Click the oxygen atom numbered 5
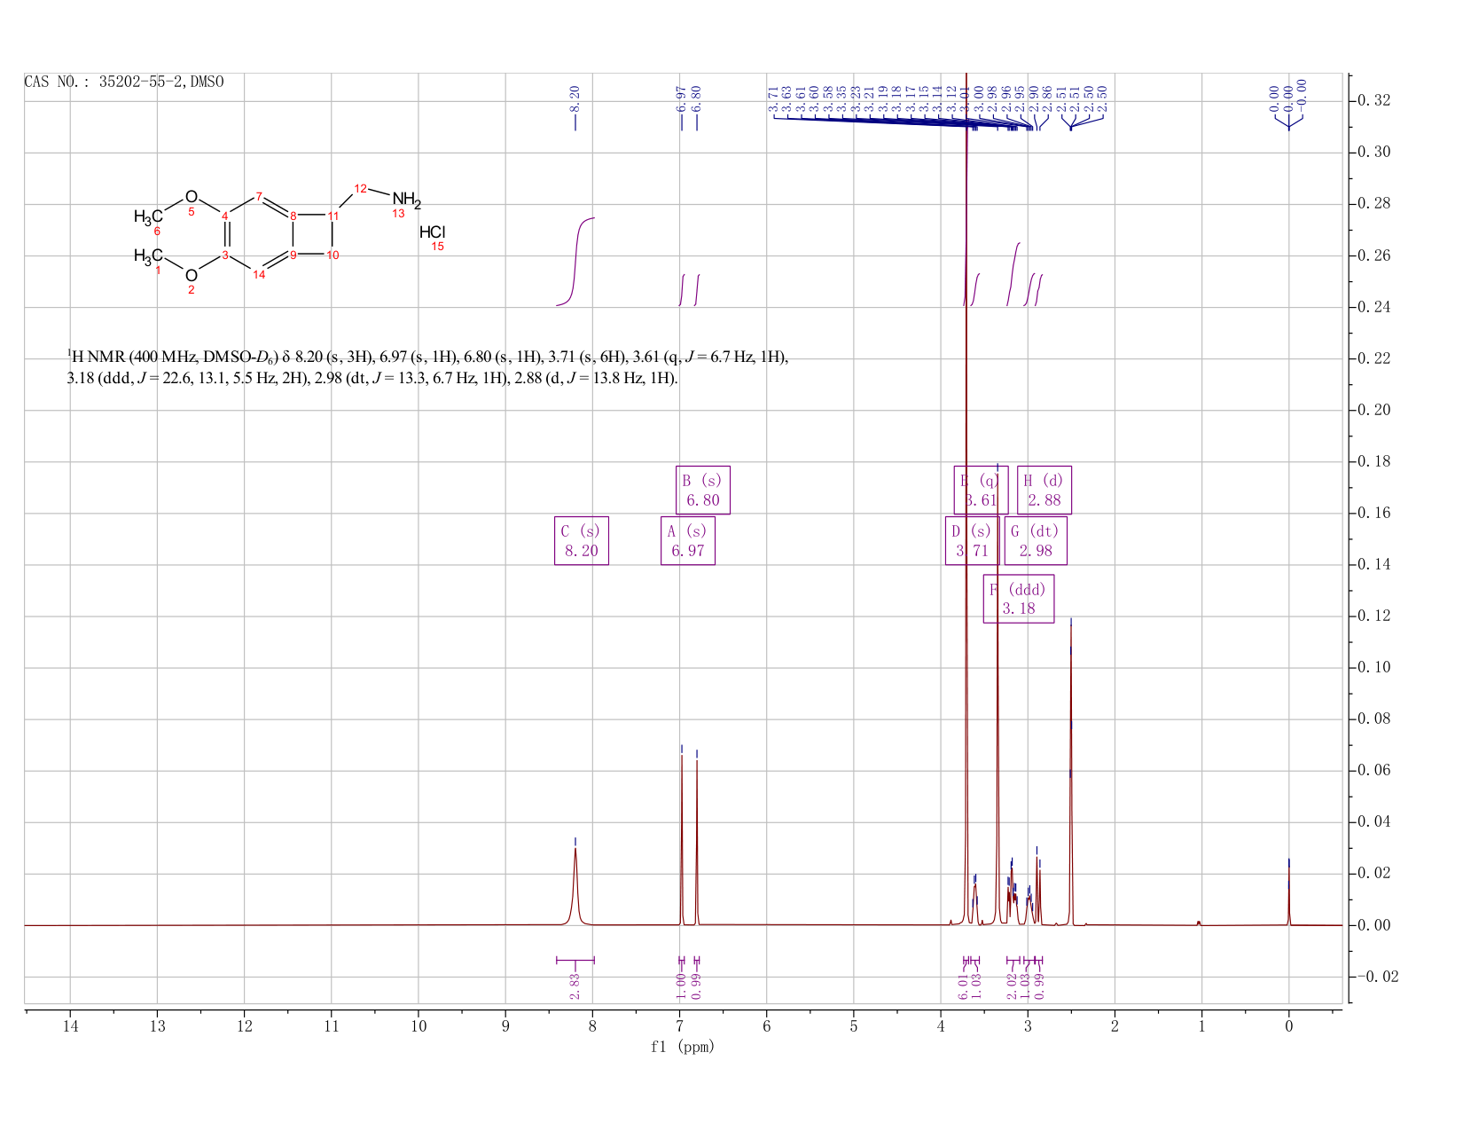The height and width of the screenshot is (1131, 1463). tap(191, 196)
